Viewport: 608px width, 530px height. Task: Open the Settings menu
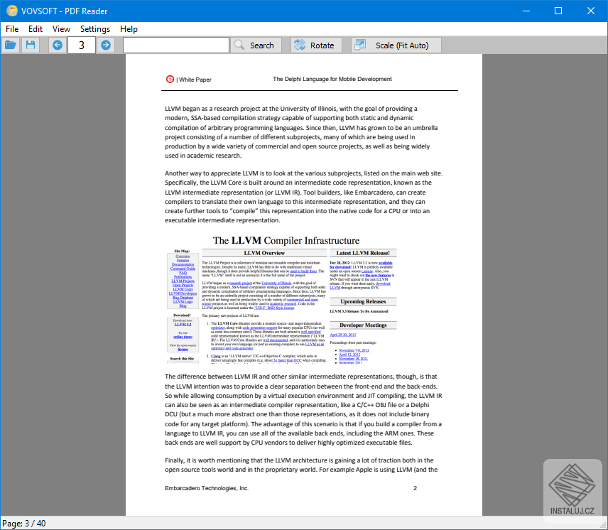(95, 29)
